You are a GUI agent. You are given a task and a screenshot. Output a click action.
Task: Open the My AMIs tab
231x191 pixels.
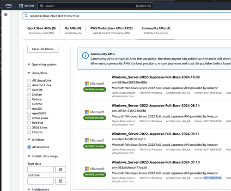73,30
